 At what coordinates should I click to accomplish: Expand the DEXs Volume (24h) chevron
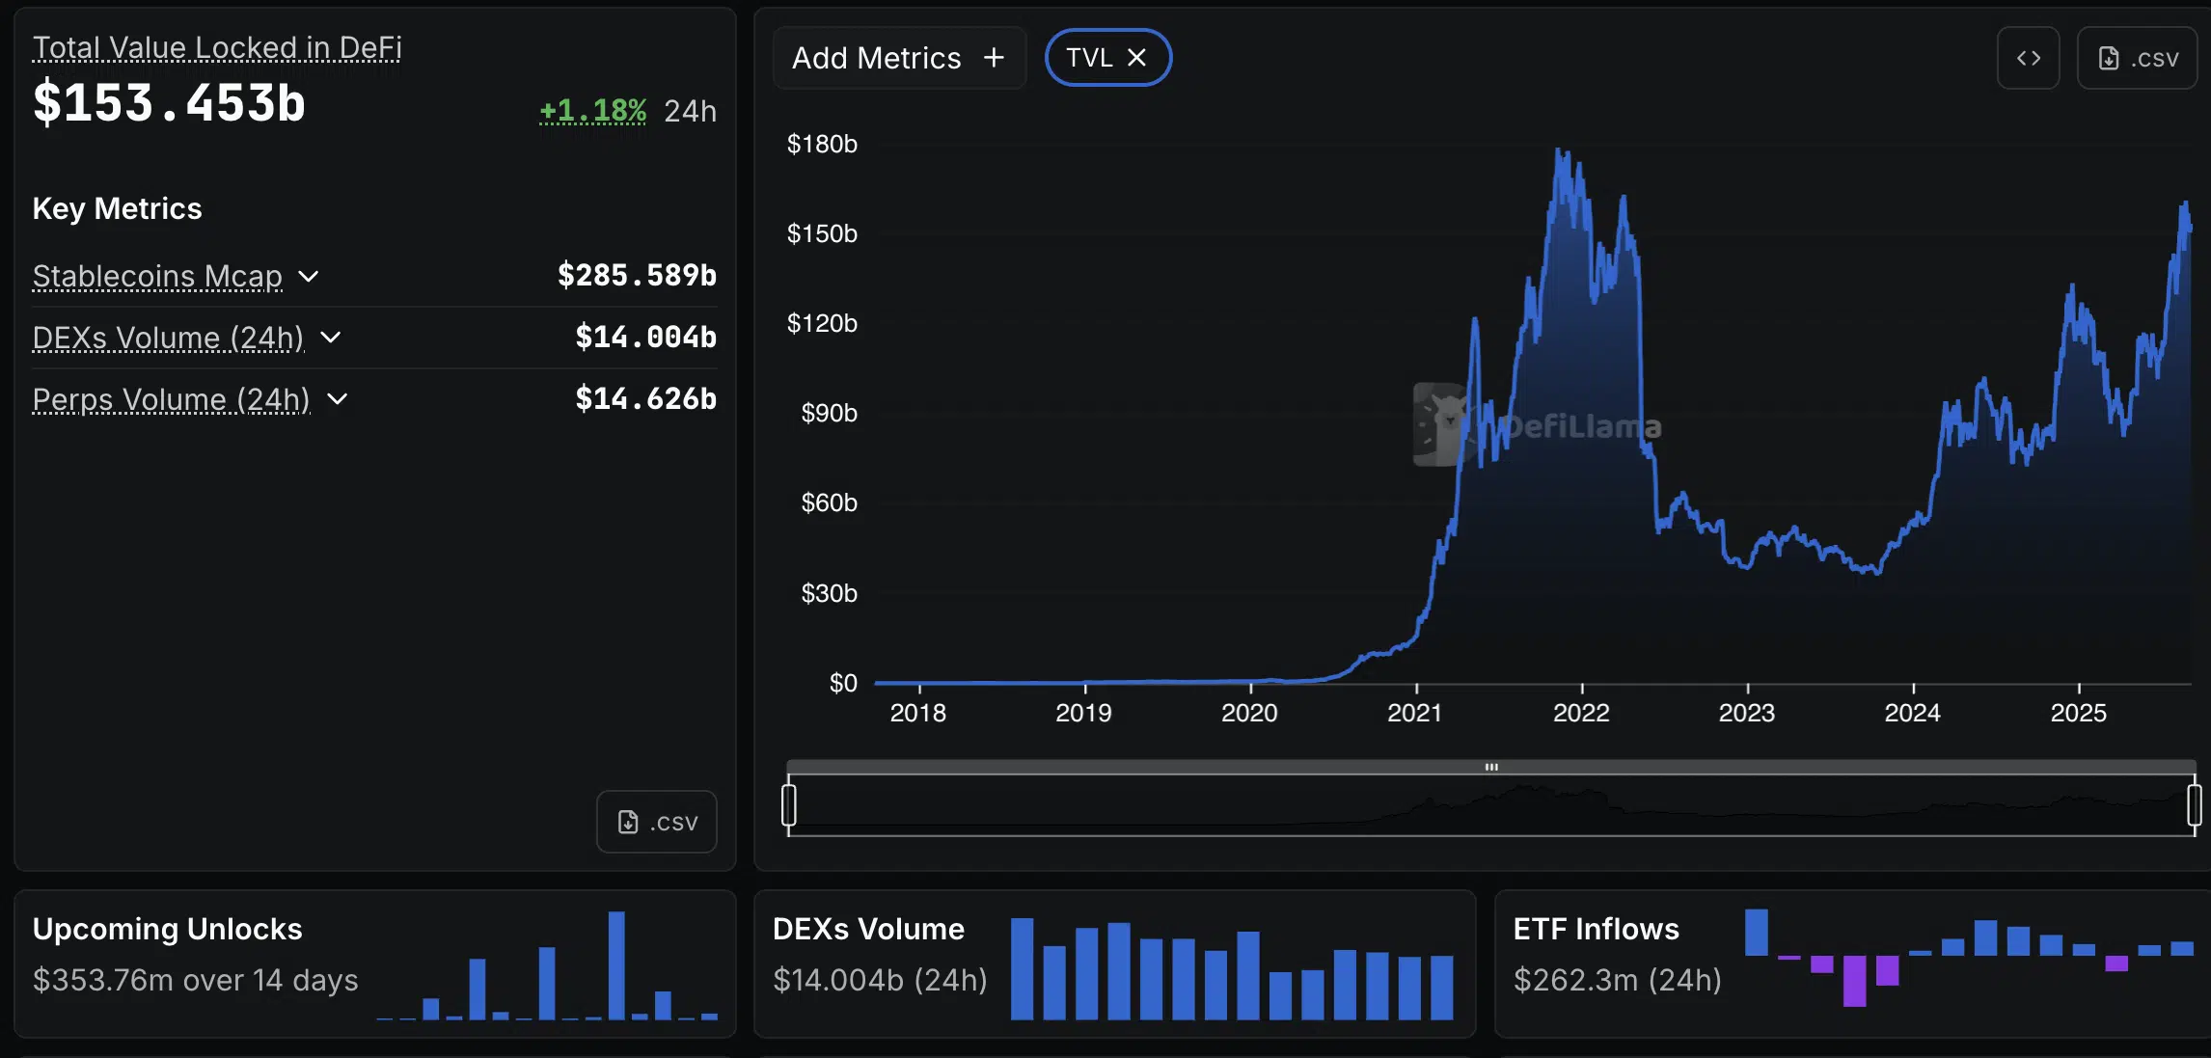tap(330, 338)
